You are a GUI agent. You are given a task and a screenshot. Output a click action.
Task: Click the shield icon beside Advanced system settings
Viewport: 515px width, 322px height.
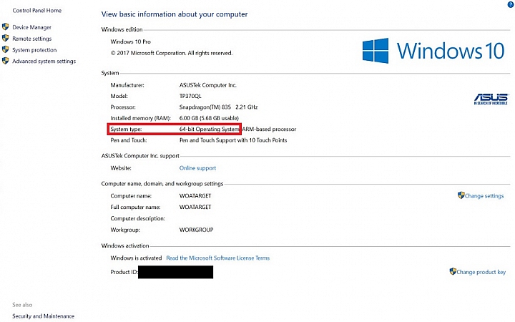point(5,61)
